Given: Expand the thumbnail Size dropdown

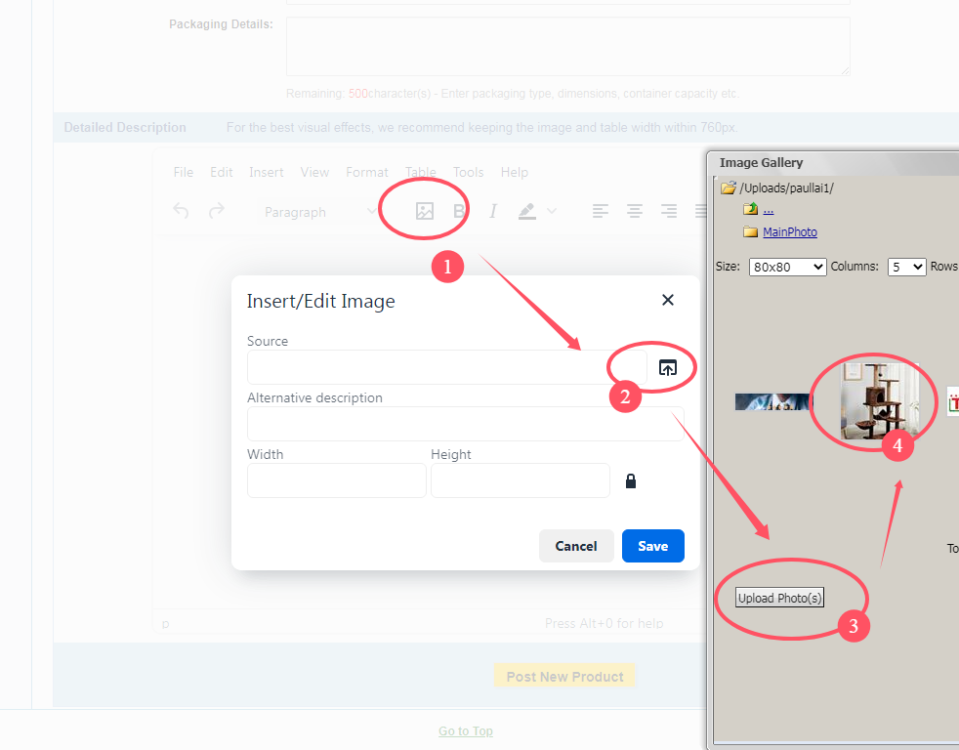Looking at the screenshot, I should (787, 267).
